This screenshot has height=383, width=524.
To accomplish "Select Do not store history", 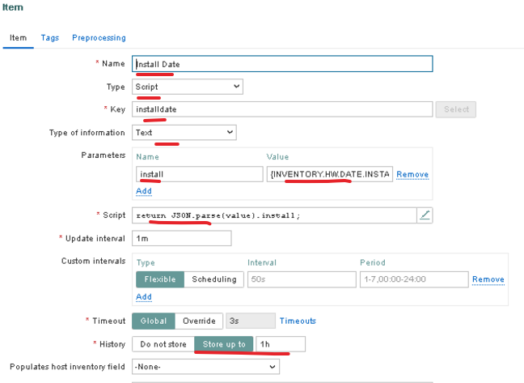I will [163, 344].
